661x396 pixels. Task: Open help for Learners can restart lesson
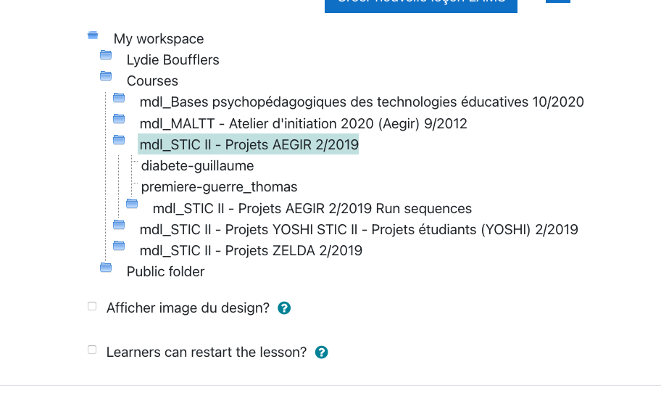click(322, 352)
